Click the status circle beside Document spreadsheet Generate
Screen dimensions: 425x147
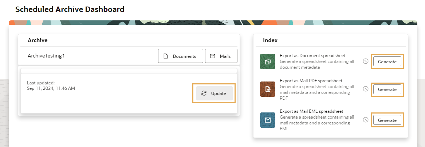366,61
